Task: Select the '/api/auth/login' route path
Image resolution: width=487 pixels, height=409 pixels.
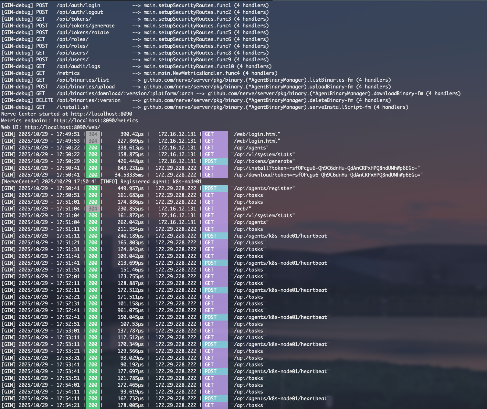Action: pyautogui.click(x=78, y=5)
